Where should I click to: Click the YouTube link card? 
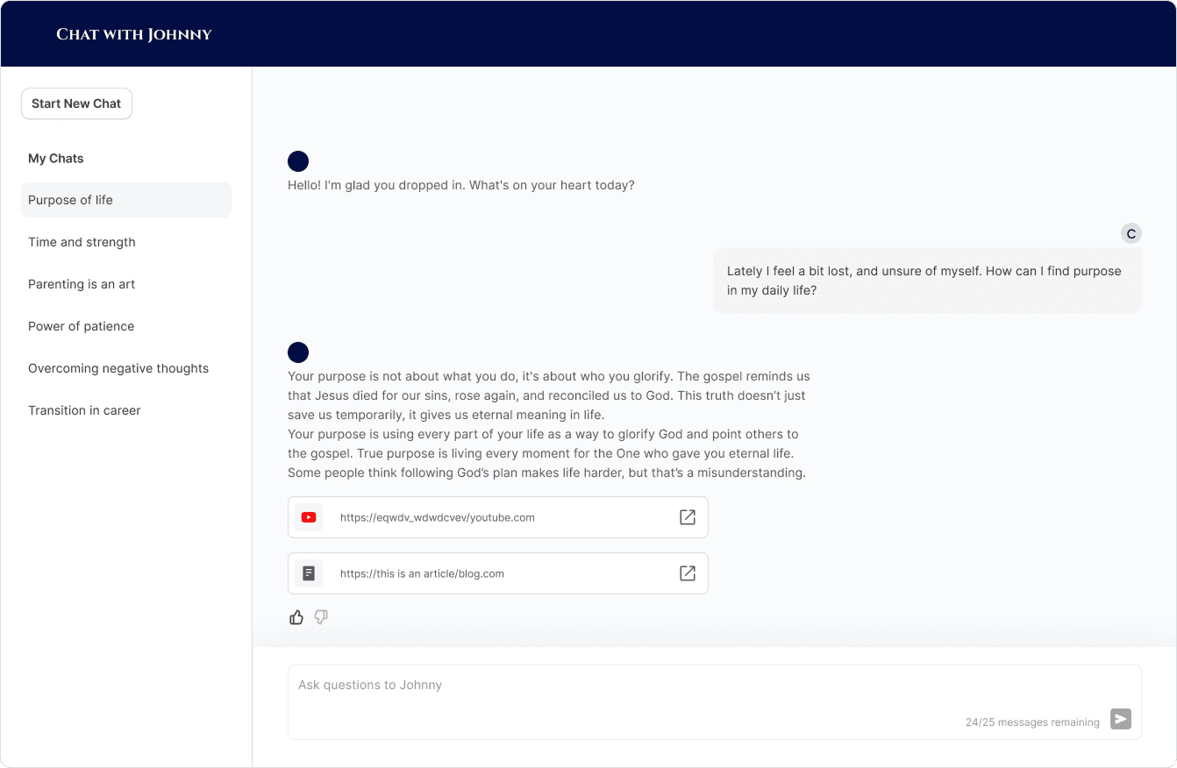point(498,517)
